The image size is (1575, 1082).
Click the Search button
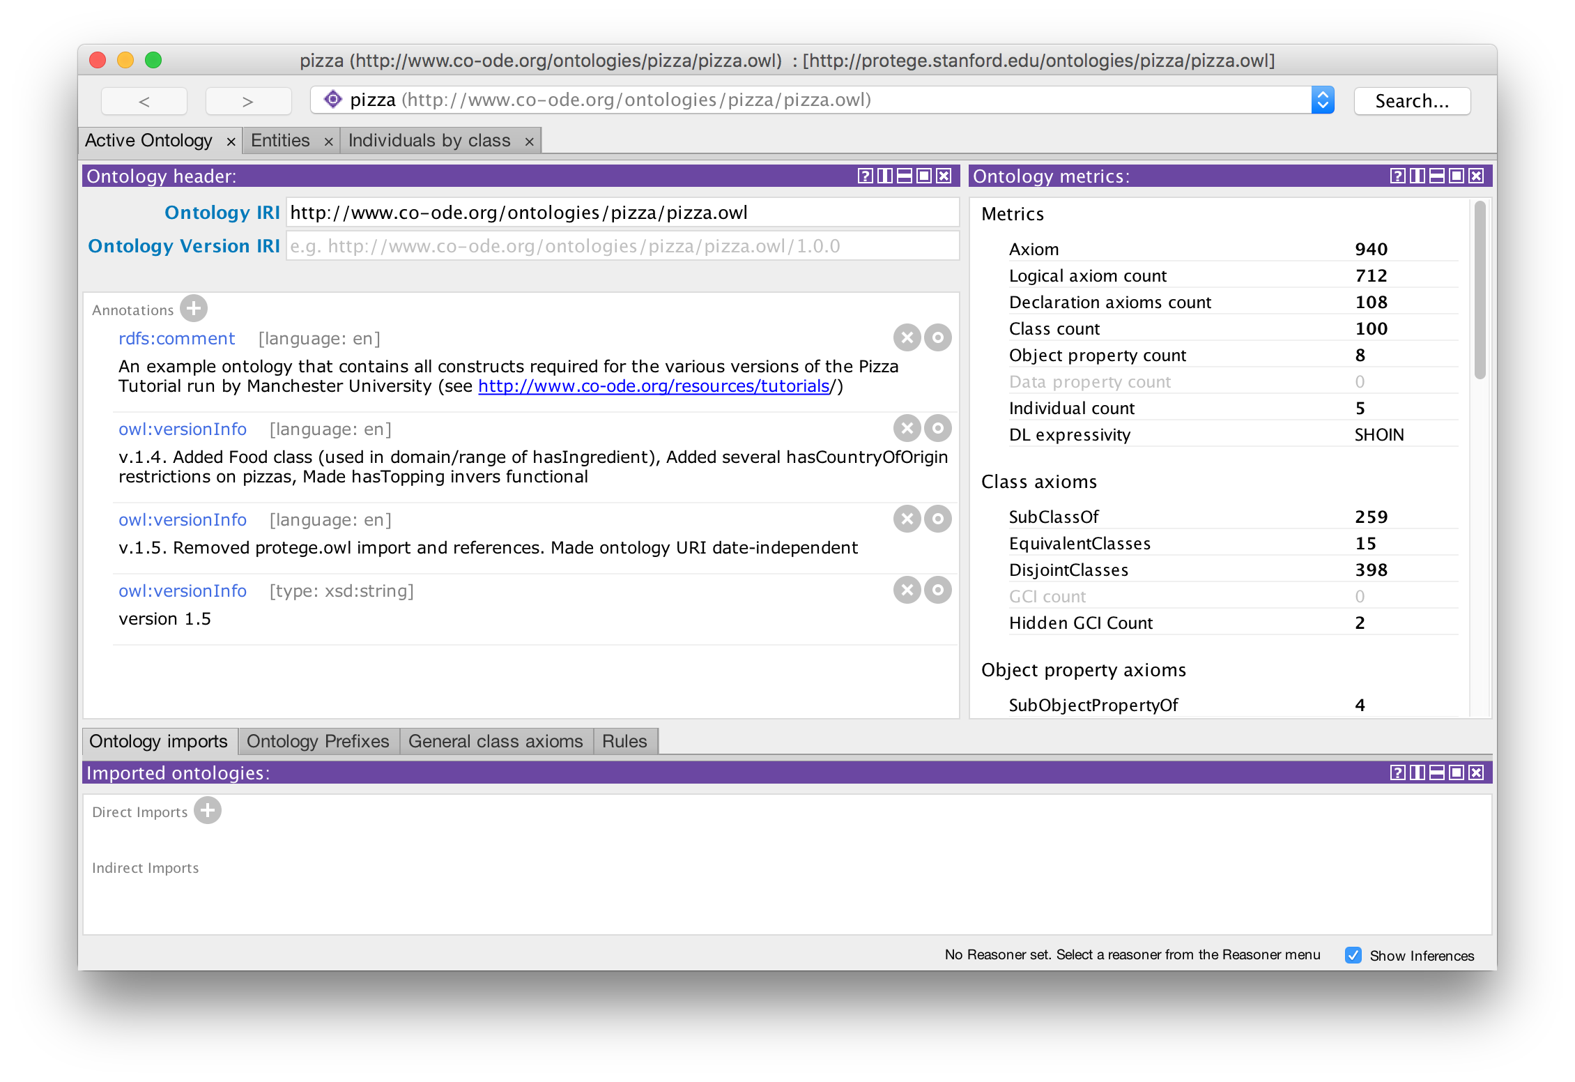click(1412, 101)
